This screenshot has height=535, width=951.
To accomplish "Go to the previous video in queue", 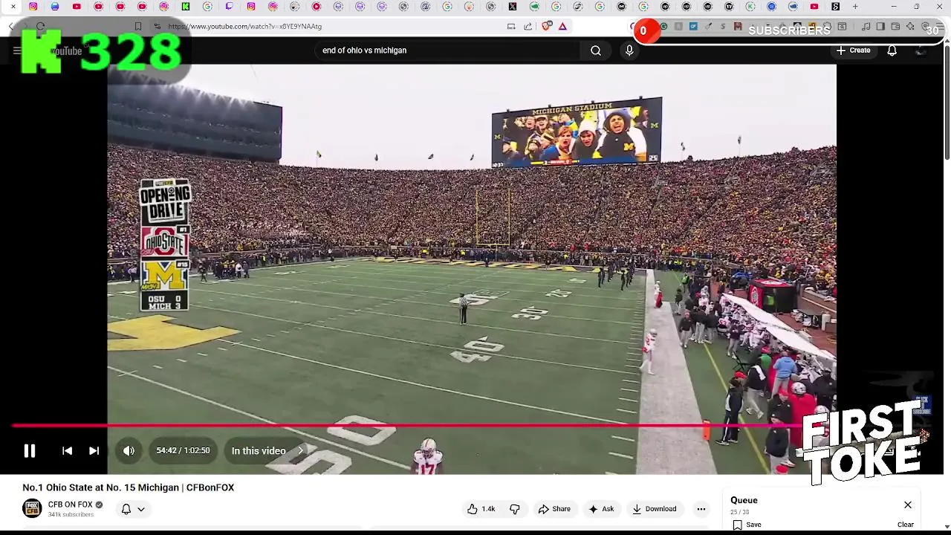I will (x=67, y=451).
